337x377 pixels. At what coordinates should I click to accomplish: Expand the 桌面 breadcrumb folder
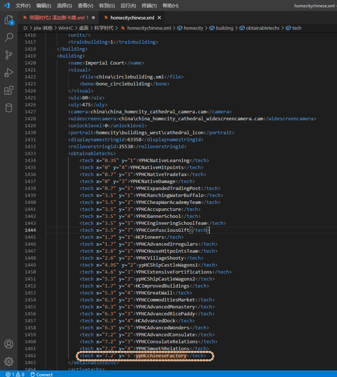[84, 28]
